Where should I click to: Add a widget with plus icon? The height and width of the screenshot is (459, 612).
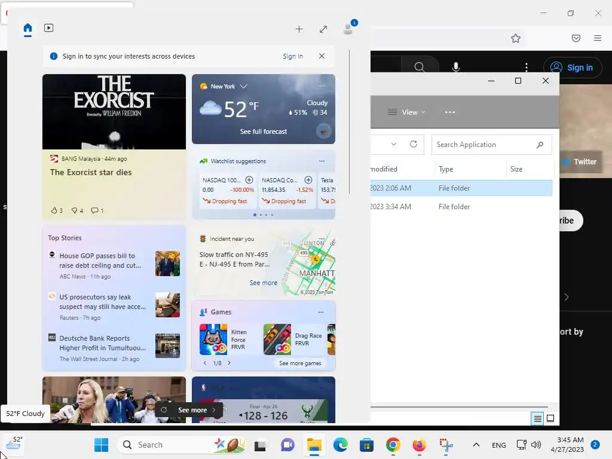299,29
